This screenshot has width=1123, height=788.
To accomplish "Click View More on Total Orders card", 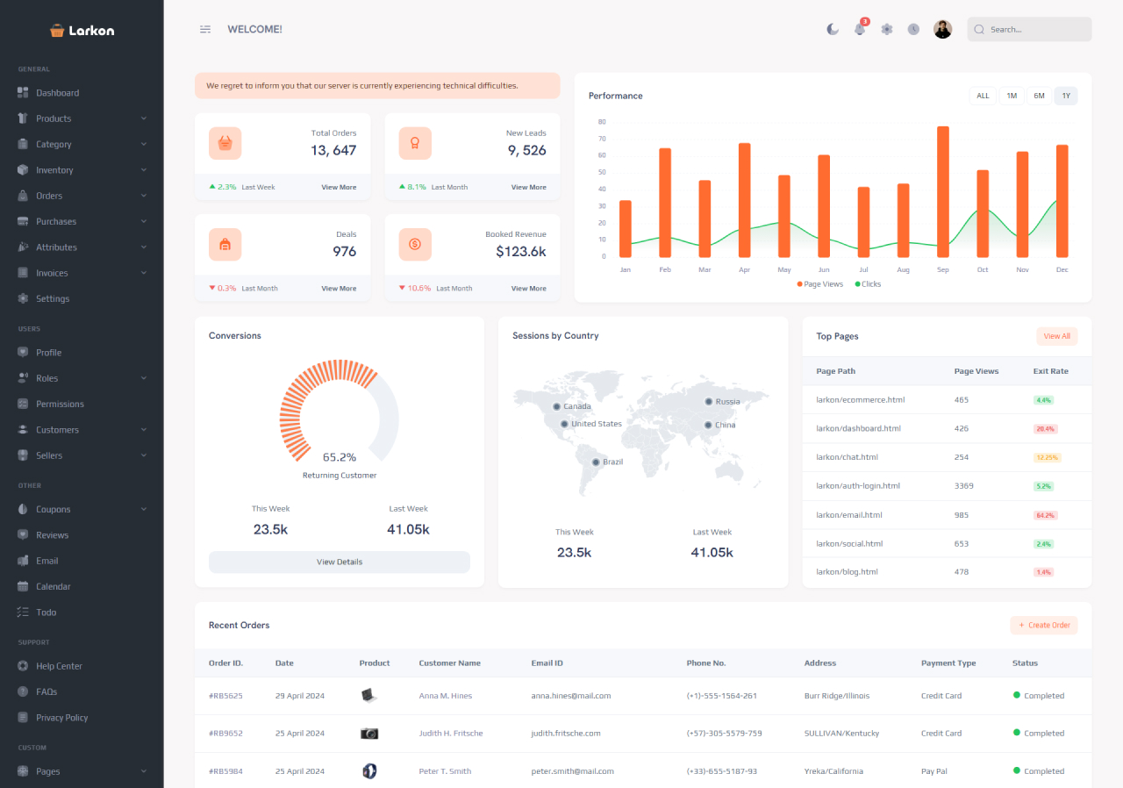I will (x=339, y=187).
